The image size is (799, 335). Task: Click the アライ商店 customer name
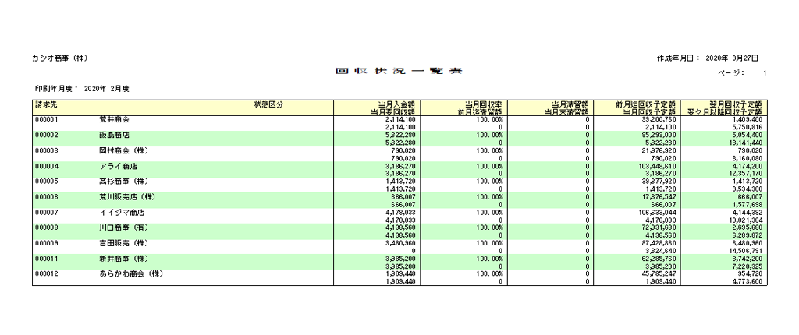(118, 166)
